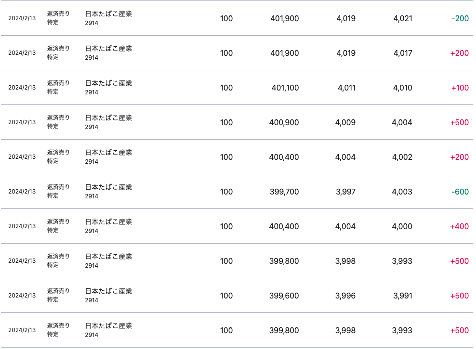Click the 401,100 trade amount
The width and height of the screenshot is (476, 349).
pos(285,88)
